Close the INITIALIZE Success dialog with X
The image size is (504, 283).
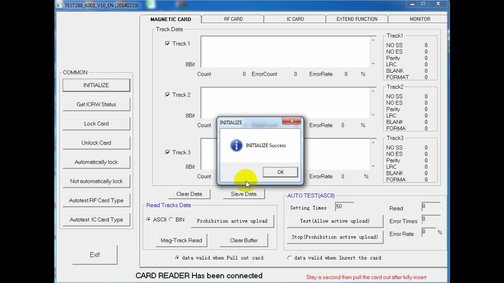[292, 121]
